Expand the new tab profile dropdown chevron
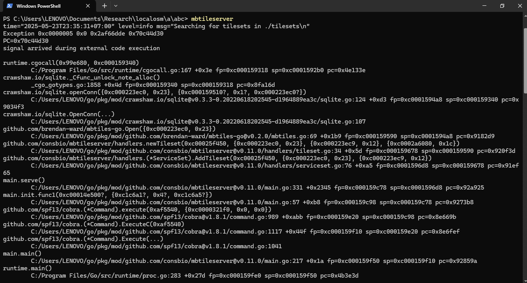This screenshot has height=283, width=527. click(x=115, y=6)
